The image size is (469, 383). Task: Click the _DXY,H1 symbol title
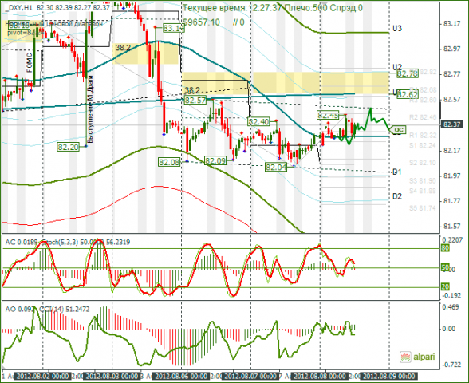[x=18, y=8]
